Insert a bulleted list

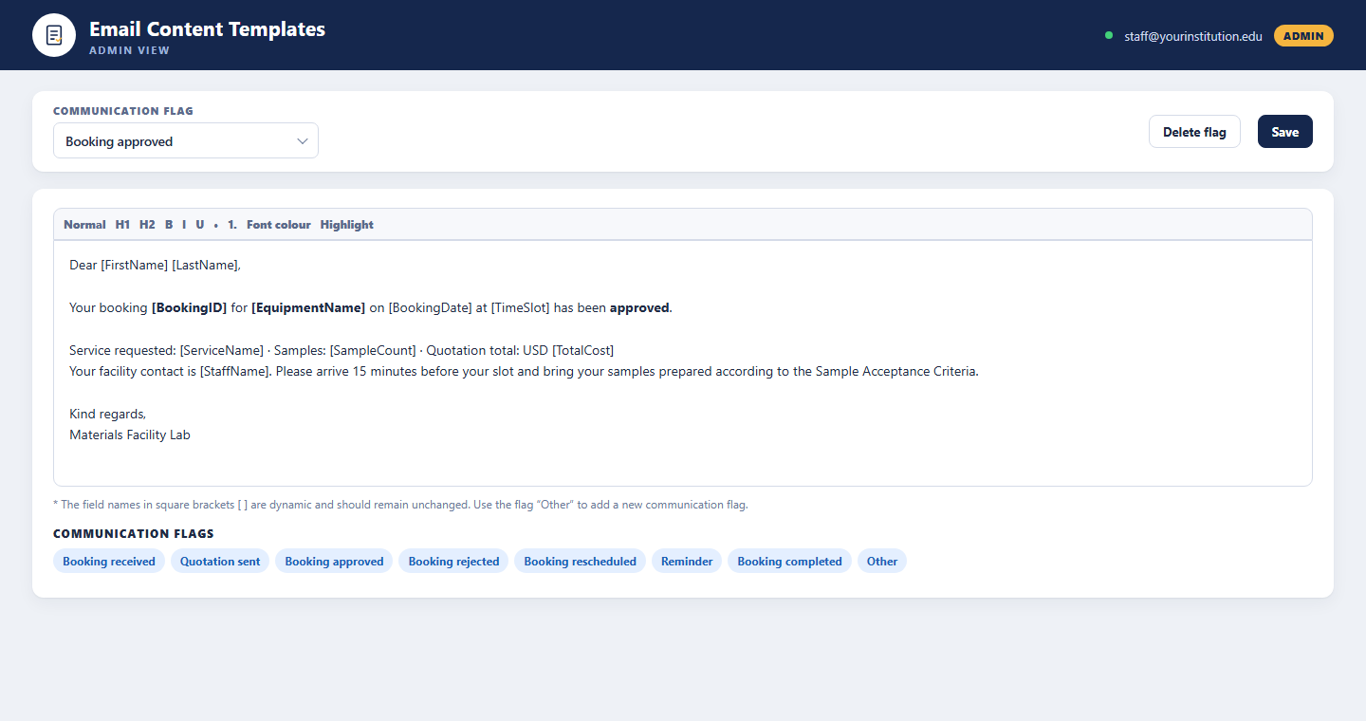[216, 225]
